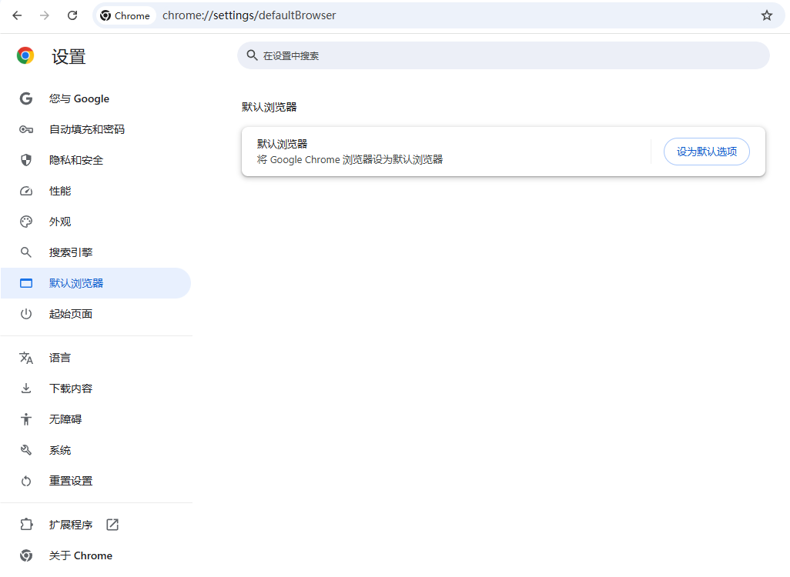Open the 语言 settings section
This screenshot has height=577, width=790.
[x=60, y=358]
